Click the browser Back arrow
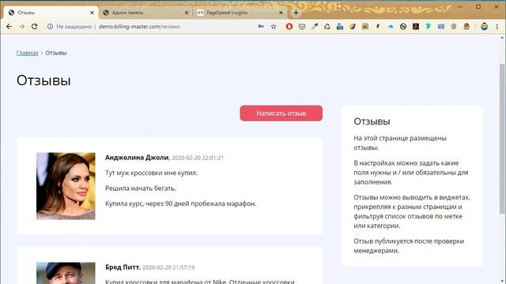Image resolution: width=506 pixels, height=284 pixels. click(9, 26)
